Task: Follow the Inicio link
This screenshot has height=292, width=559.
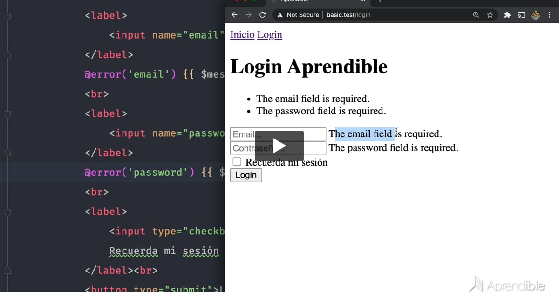Action: [242, 35]
